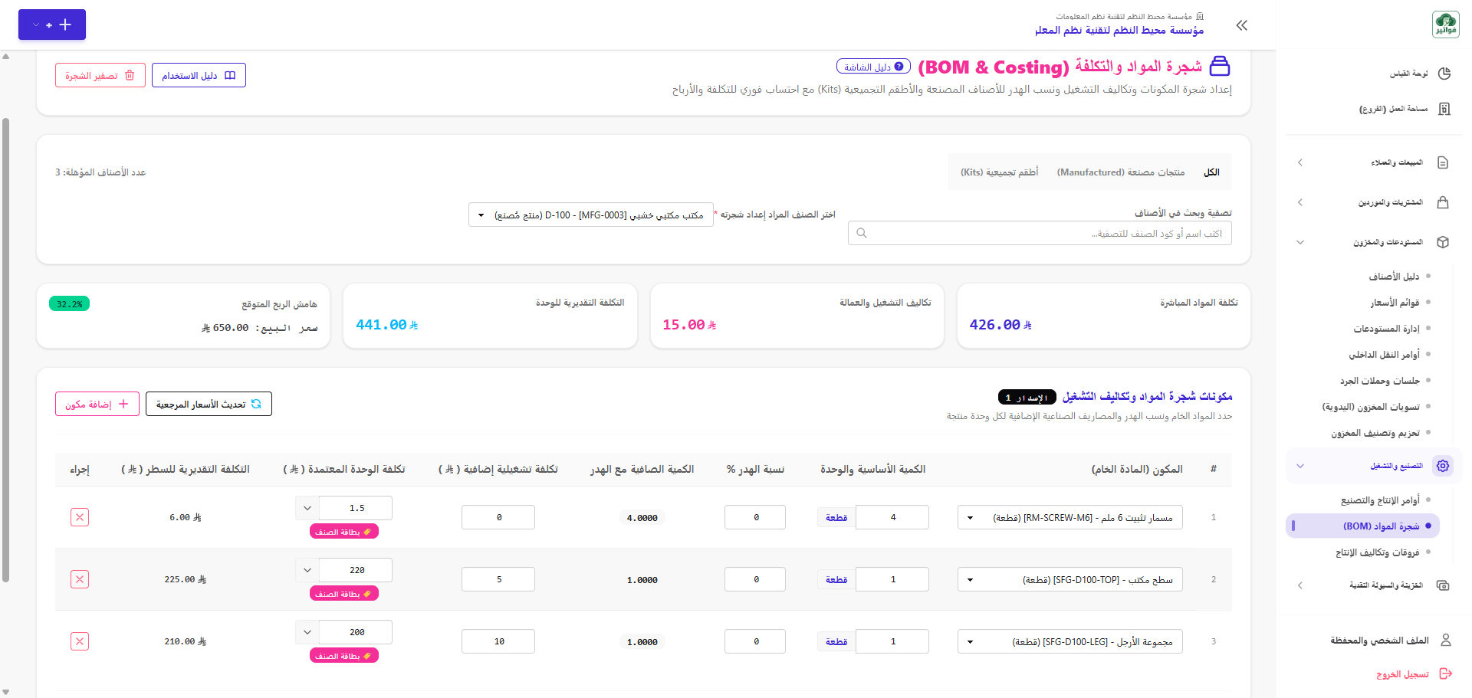Switch to Manufactured products tab
The image size is (1472, 698).
point(1121,172)
